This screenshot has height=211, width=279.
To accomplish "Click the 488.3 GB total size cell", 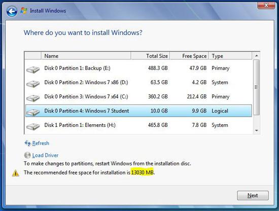I will 158,68.
